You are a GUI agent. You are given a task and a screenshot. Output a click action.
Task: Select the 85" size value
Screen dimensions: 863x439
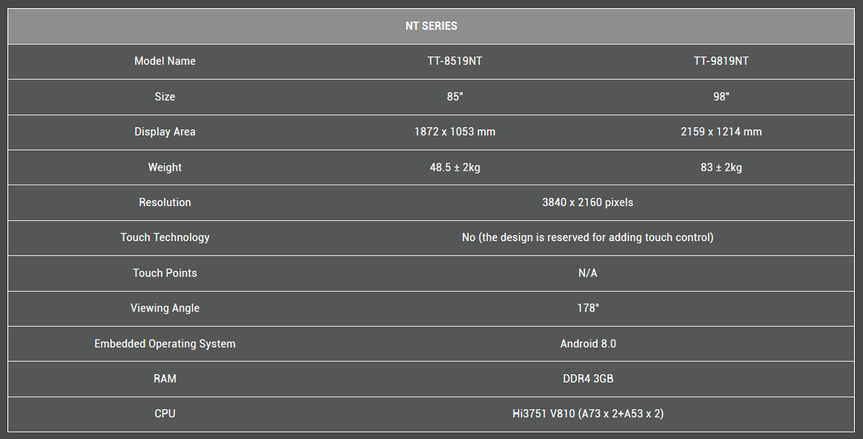(x=455, y=97)
